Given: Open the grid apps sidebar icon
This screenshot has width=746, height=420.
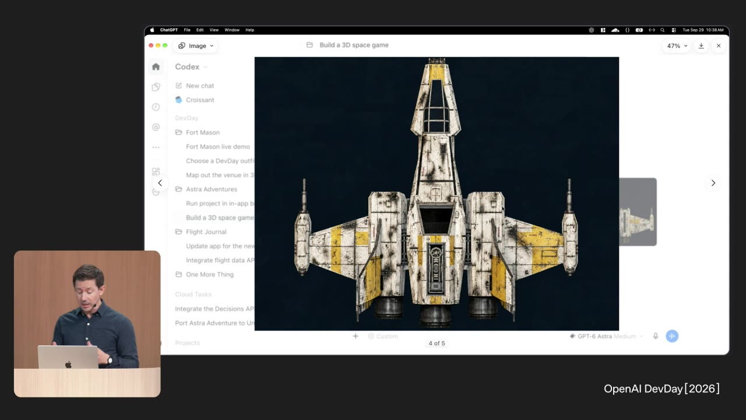Looking at the screenshot, I should pos(156,171).
